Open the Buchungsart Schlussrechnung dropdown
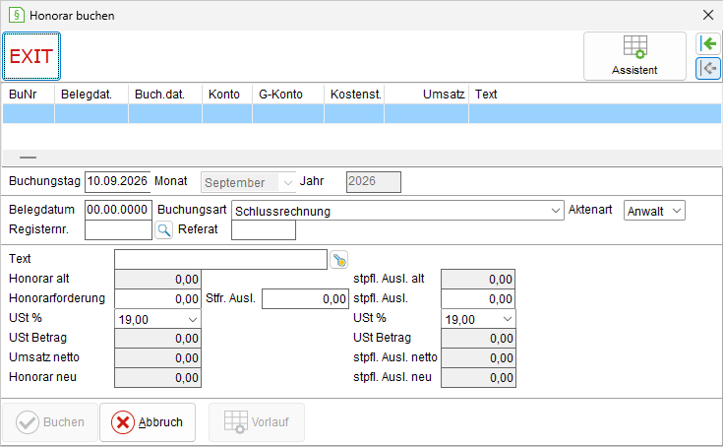Screen dimensions: 723x447 [x=397, y=211]
